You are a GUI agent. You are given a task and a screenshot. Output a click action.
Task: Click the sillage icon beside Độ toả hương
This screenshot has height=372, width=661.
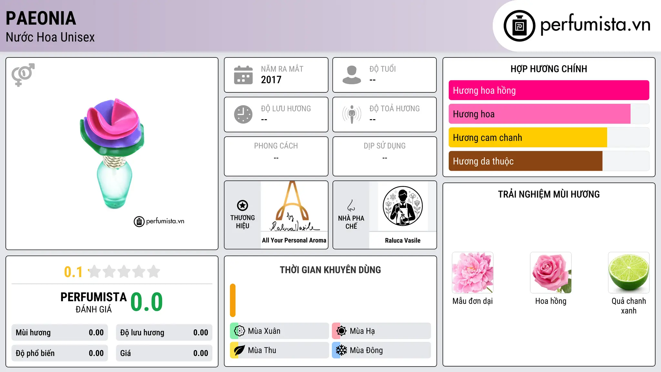pos(352,114)
